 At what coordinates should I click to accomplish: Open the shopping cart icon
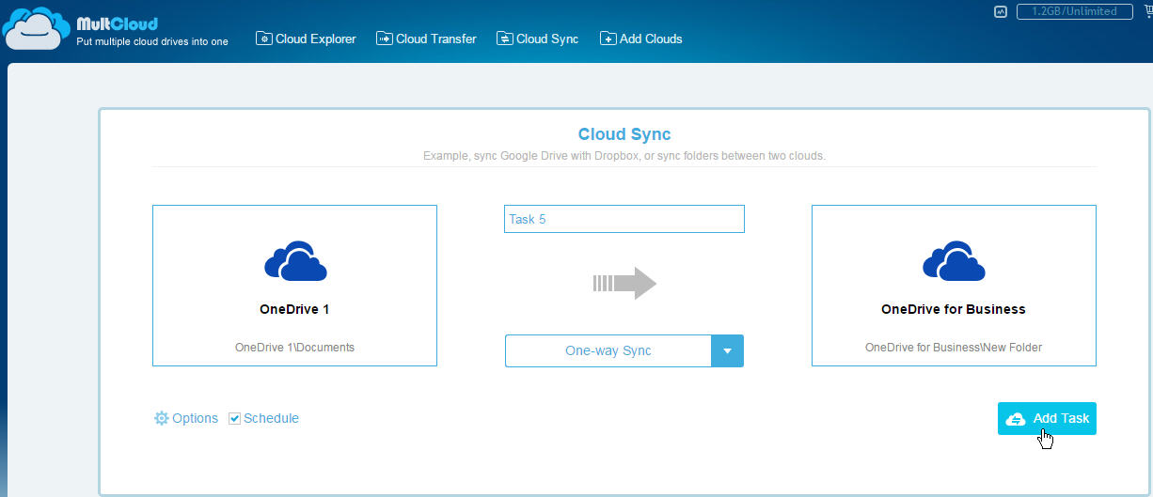point(1146,12)
